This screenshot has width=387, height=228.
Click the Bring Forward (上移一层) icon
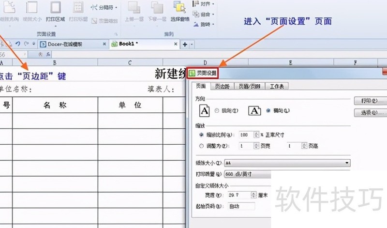coord(134,7)
